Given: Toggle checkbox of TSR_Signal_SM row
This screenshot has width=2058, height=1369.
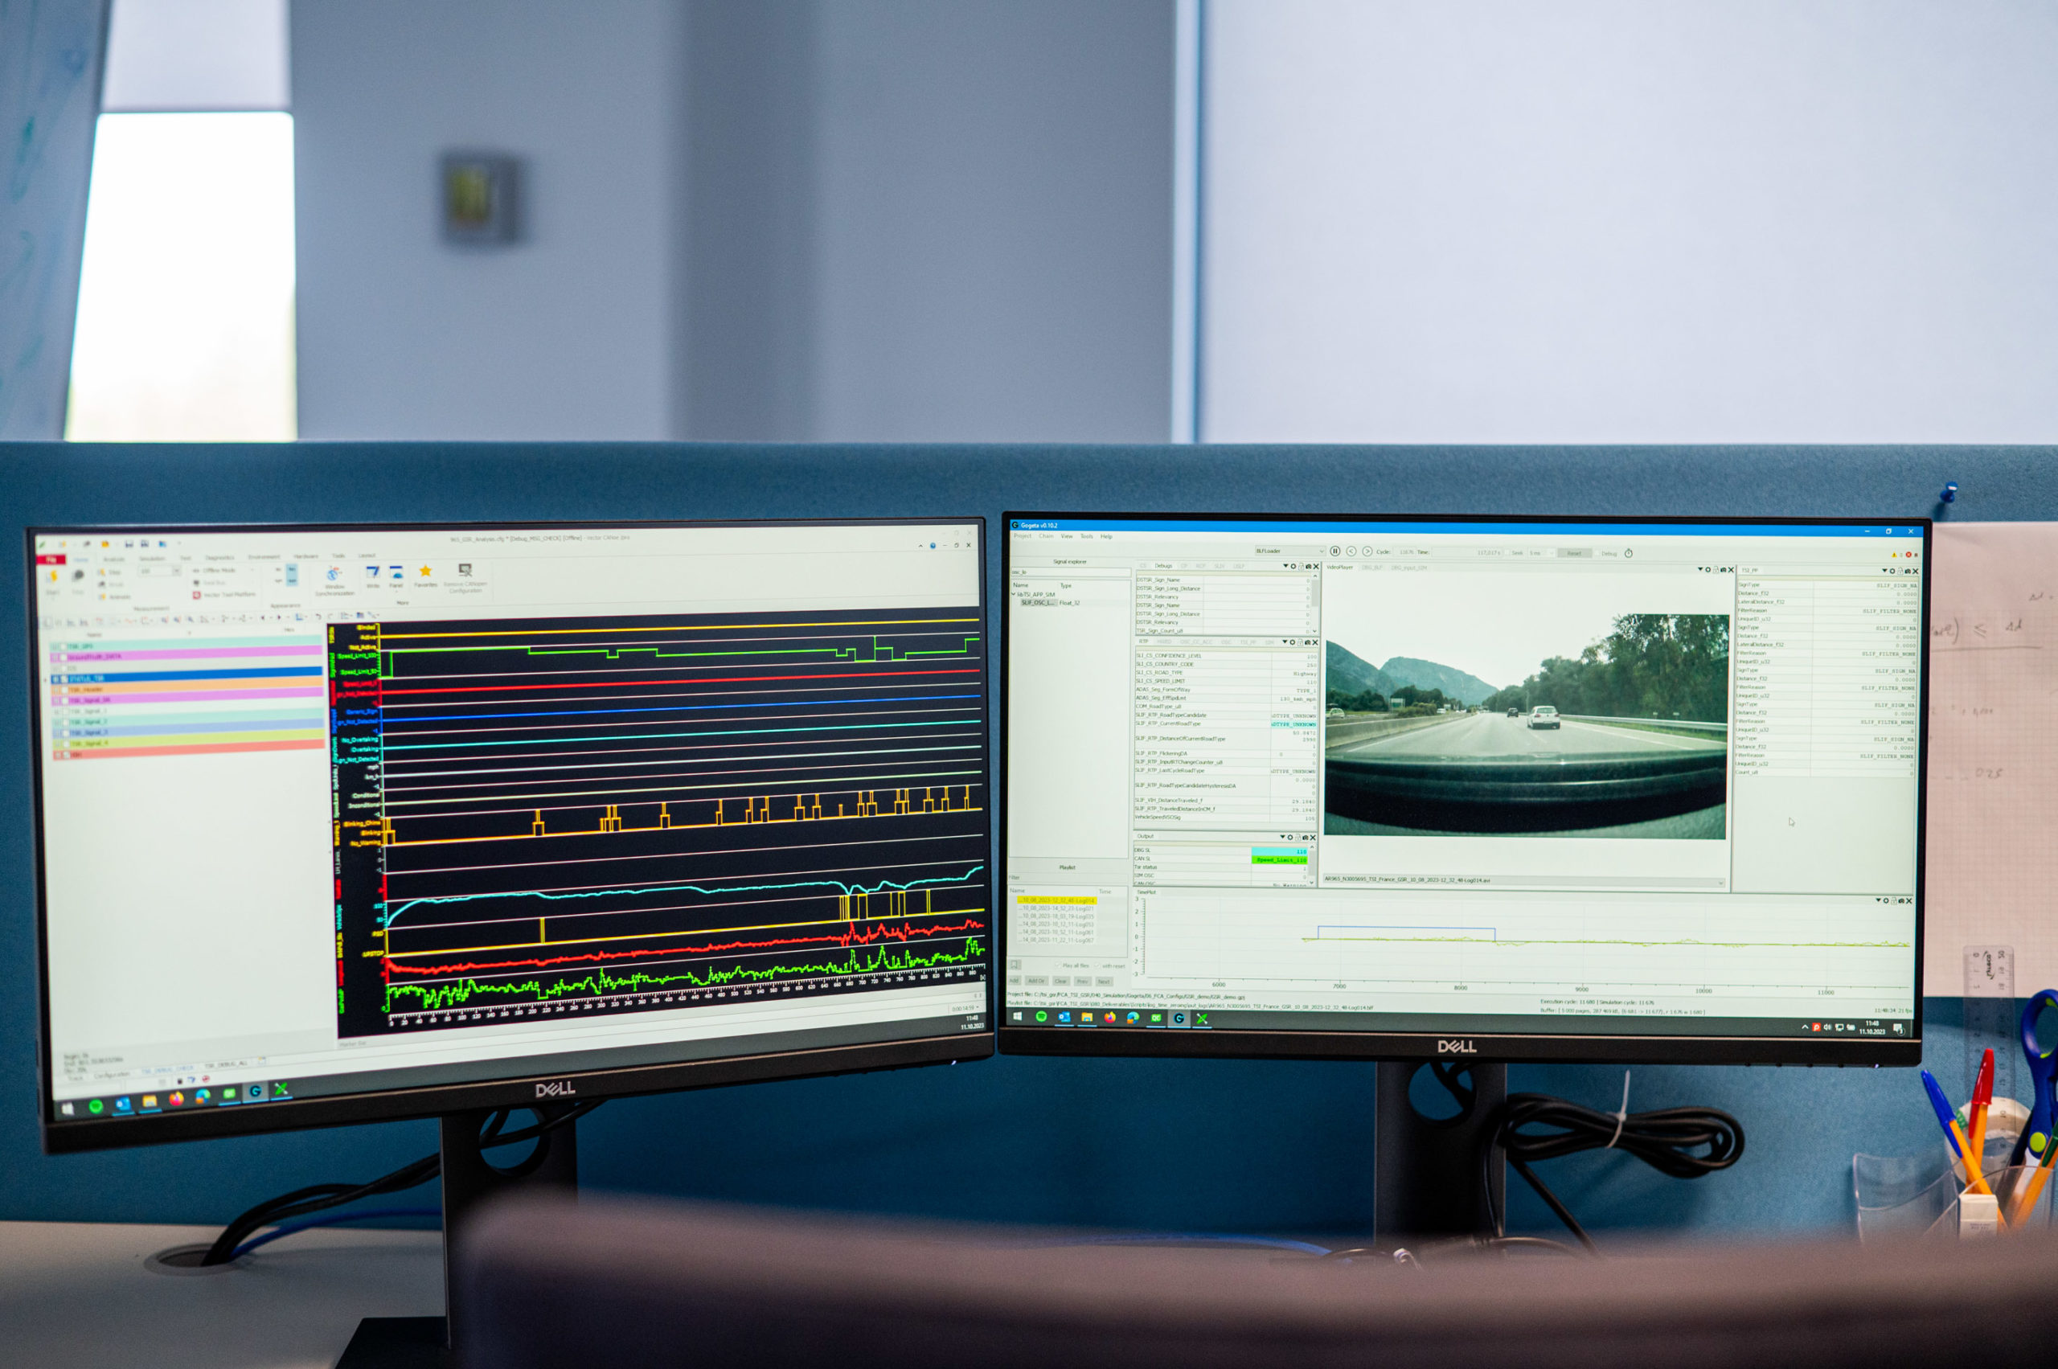Looking at the screenshot, I should click(65, 701).
